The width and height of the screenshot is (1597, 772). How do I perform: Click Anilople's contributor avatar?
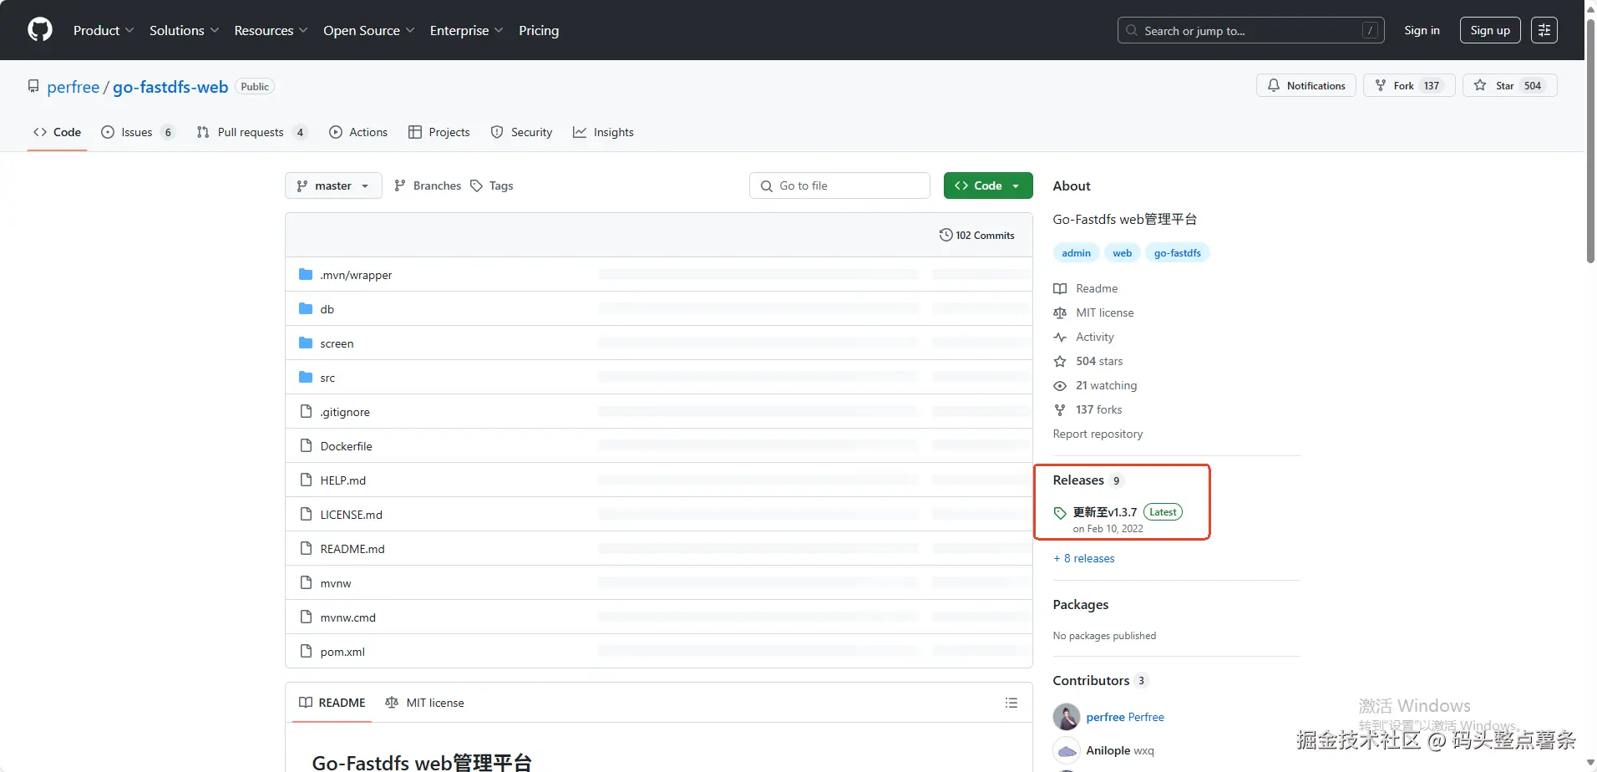click(1067, 750)
